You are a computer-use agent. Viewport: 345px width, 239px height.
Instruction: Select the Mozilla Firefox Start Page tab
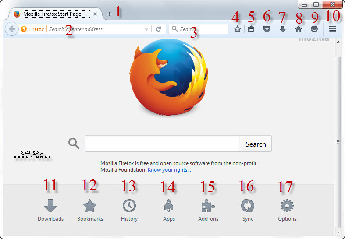coord(52,14)
